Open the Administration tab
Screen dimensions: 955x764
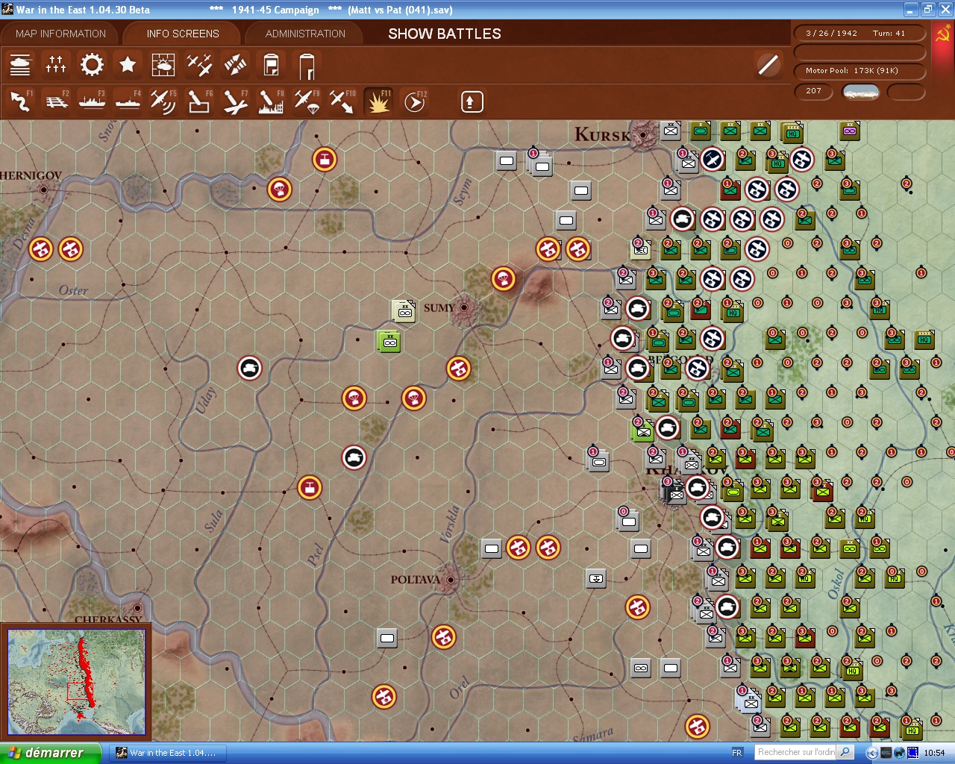pyautogui.click(x=305, y=34)
